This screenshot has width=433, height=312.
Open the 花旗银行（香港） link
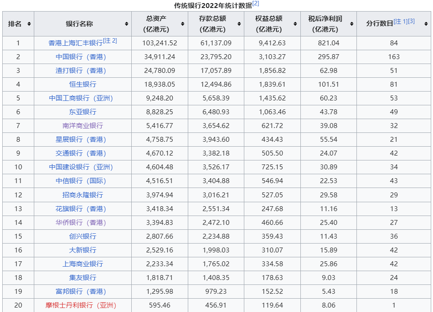coord(81,209)
